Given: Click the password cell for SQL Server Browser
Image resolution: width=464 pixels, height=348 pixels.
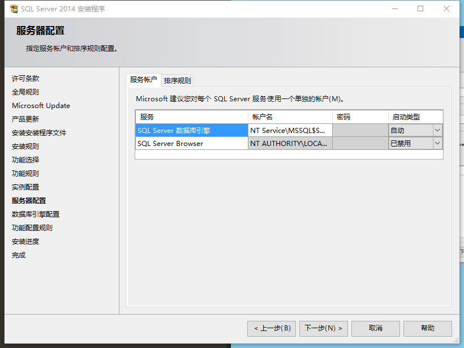Looking at the screenshot, I should click(360, 144).
